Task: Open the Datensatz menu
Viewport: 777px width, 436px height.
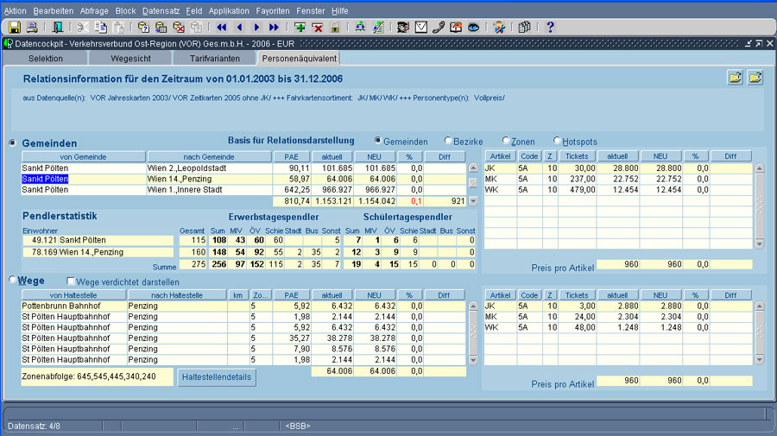Action: (161, 10)
